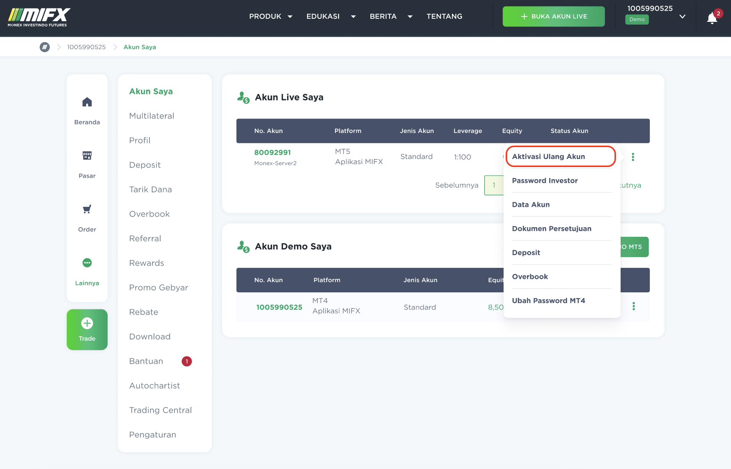731x469 pixels.
Task: Click the Leverage column header
Action: (468, 131)
